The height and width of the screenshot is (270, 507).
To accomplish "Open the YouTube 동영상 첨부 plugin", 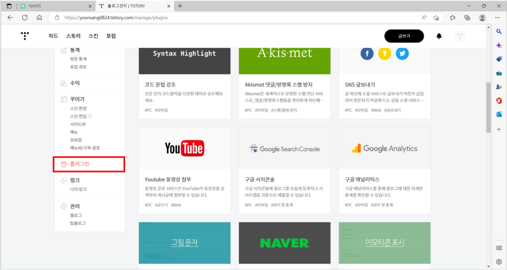I will (185, 170).
